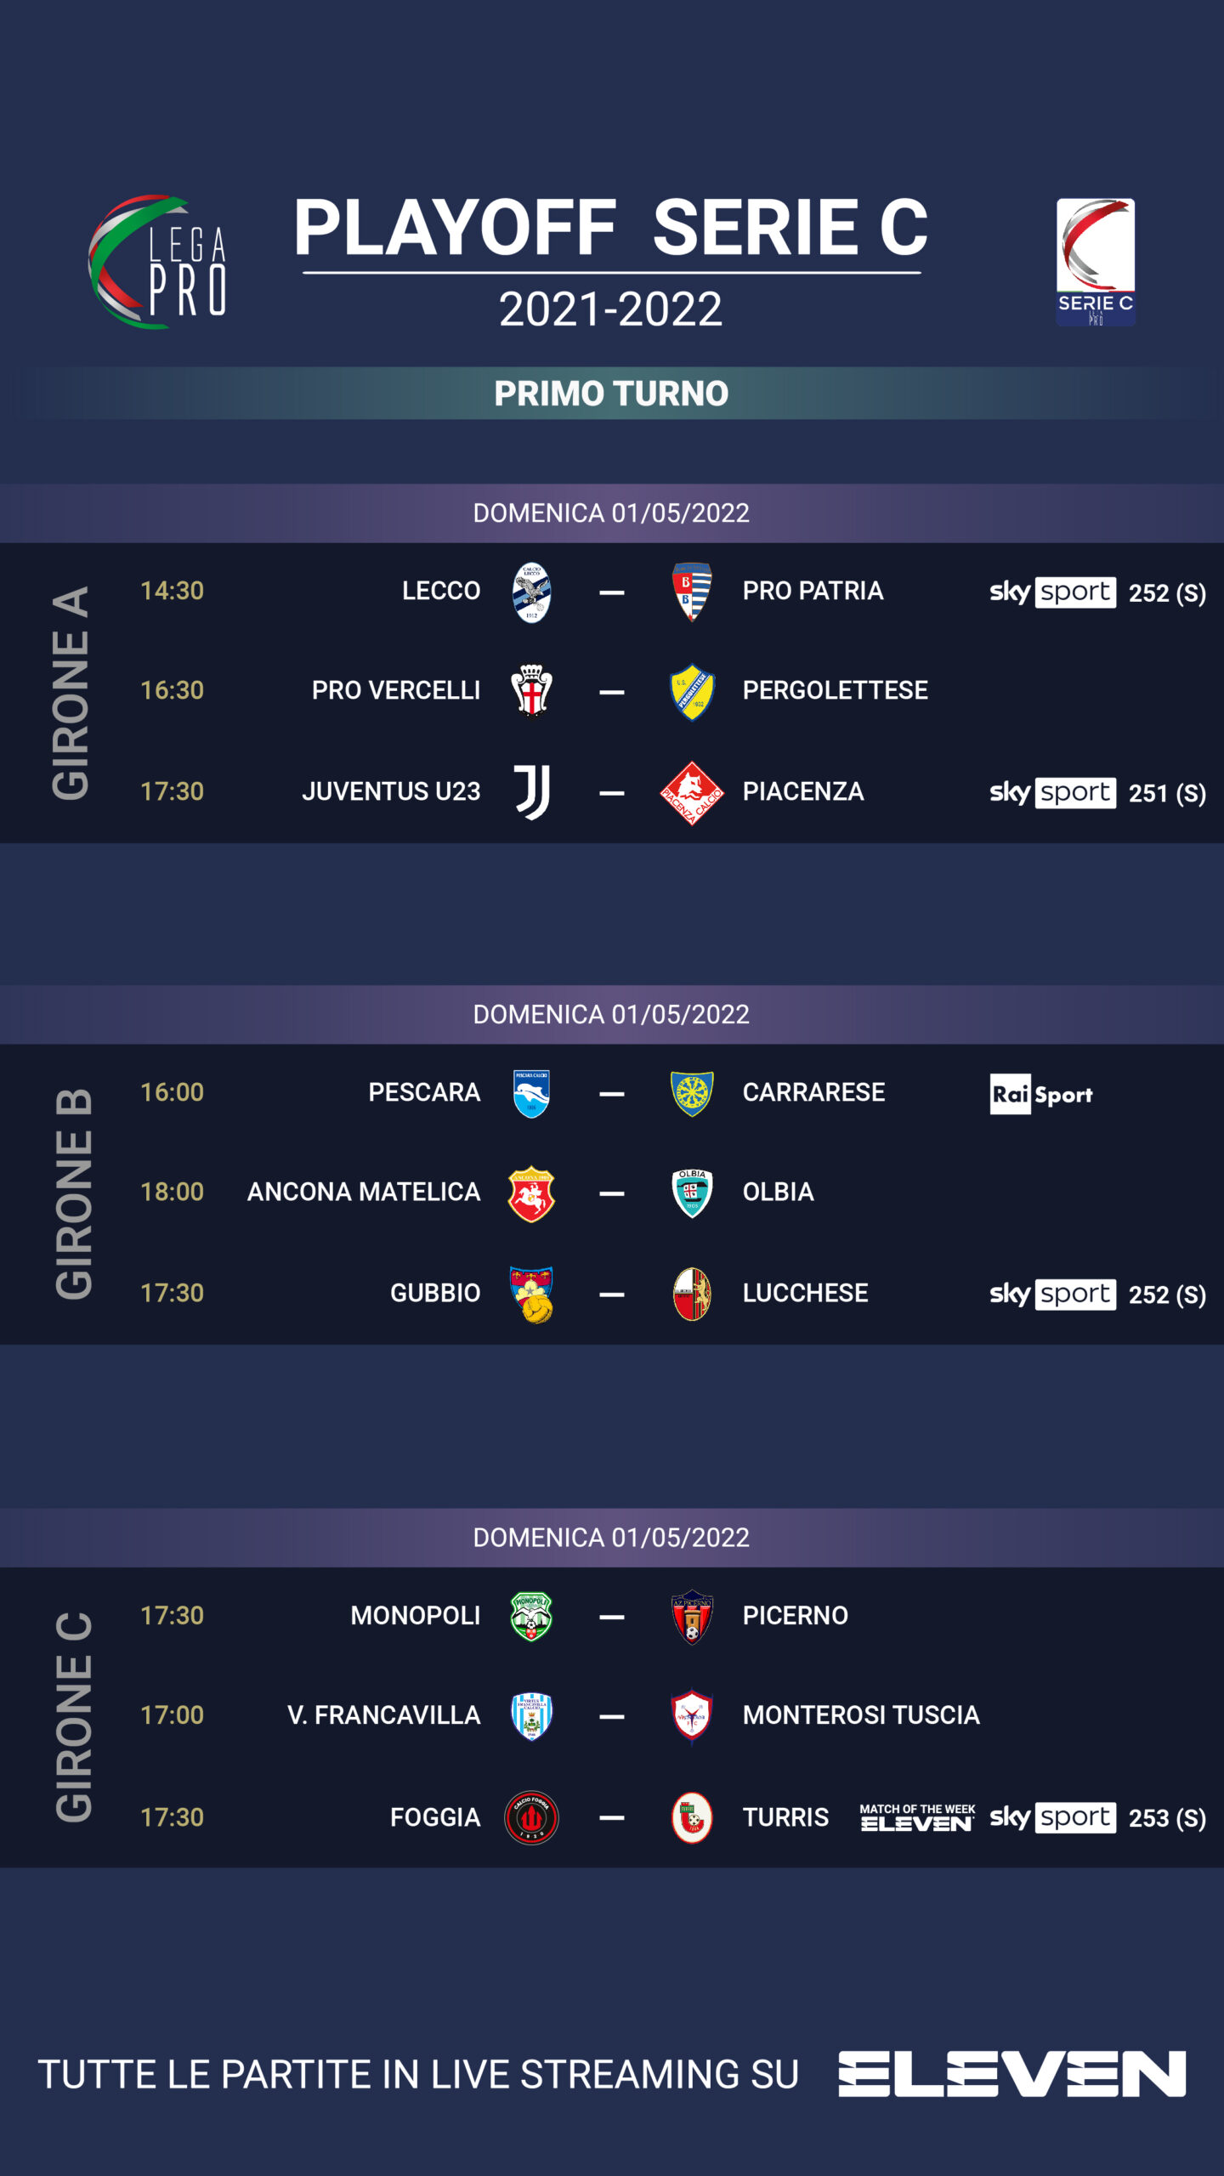Image resolution: width=1224 pixels, height=2176 pixels.
Task: Click the Playoff Serie C title
Action: click(611, 227)
